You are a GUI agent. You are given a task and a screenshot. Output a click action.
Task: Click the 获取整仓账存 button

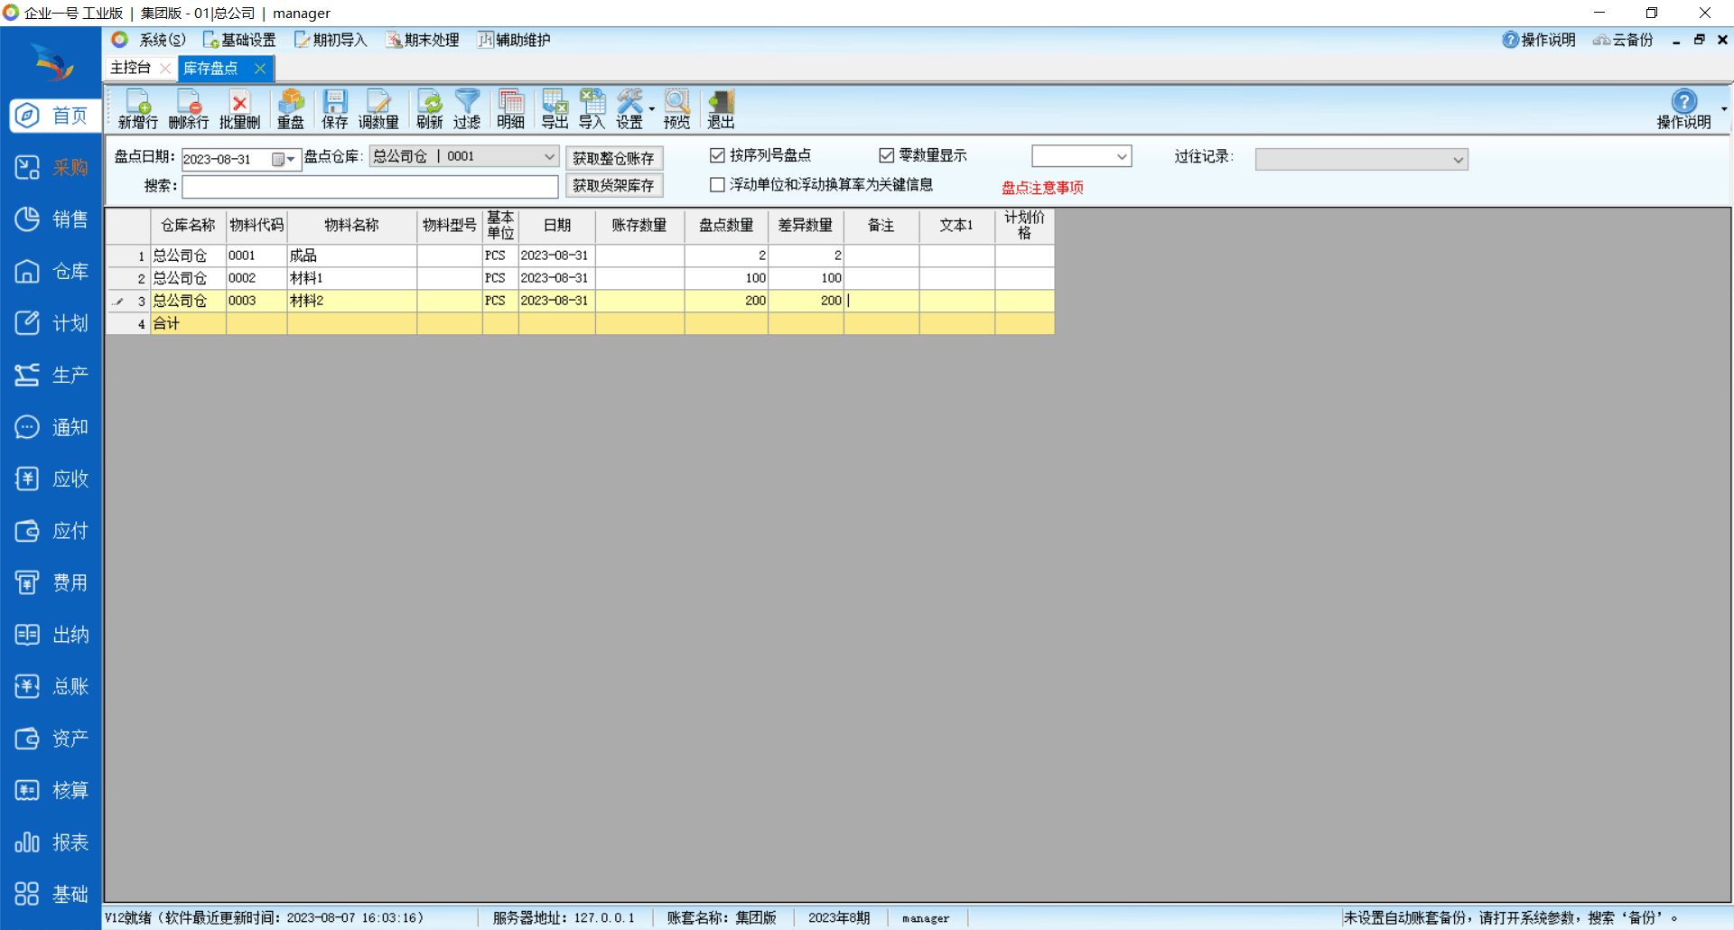613,158
